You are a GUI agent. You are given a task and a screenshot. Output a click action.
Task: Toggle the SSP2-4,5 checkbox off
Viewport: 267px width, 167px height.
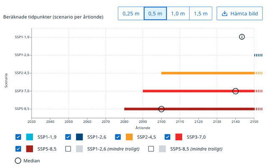point(118,137)
